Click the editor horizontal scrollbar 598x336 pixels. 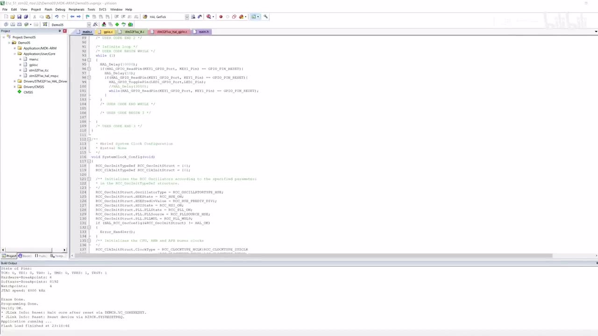tap(313, 256)
